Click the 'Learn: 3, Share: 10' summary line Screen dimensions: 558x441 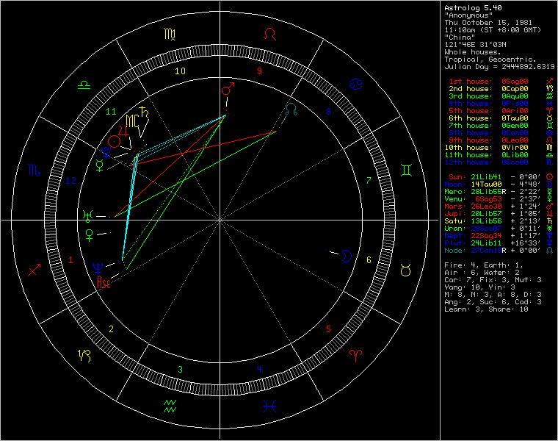coord(486,309)
